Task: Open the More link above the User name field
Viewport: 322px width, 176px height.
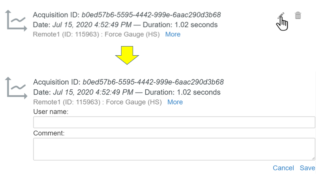Action: 175,102
